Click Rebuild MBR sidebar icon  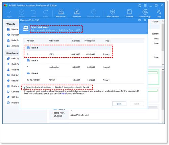(8, 81)
